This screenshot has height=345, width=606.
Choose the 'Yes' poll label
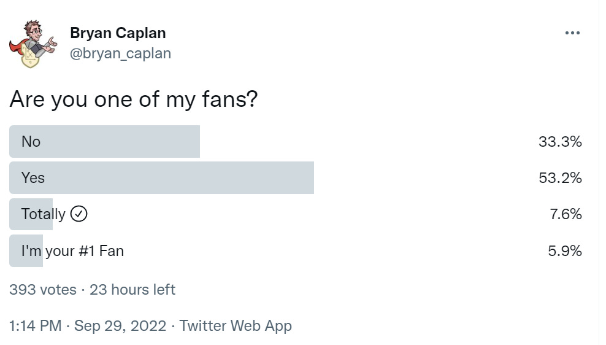(33, 178)
